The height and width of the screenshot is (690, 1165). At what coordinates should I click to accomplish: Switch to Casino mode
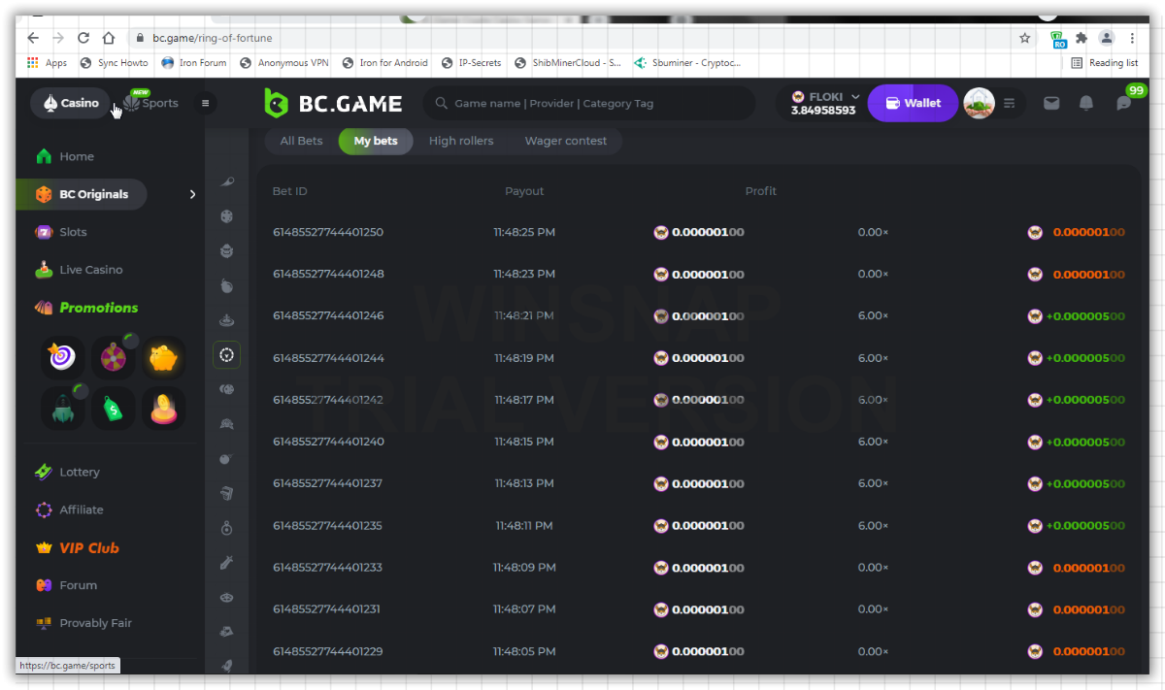point(71,103)
